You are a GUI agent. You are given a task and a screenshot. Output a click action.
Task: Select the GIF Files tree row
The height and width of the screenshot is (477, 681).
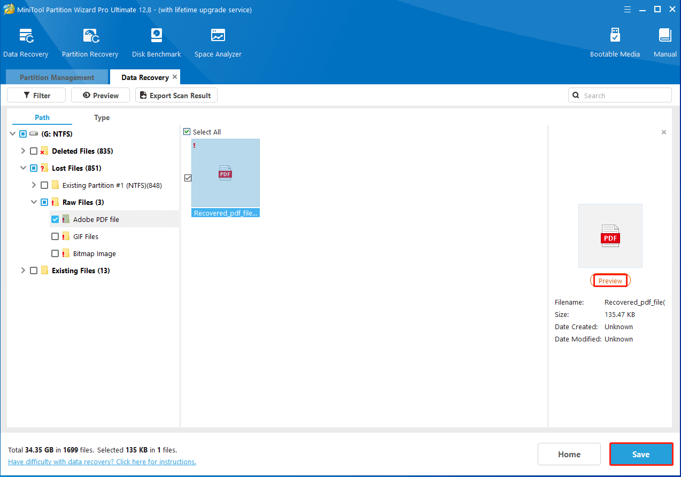point(114,236)
